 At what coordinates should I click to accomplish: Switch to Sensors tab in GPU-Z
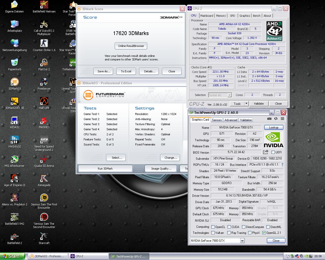pyautogui.click(x=217, y=120)
